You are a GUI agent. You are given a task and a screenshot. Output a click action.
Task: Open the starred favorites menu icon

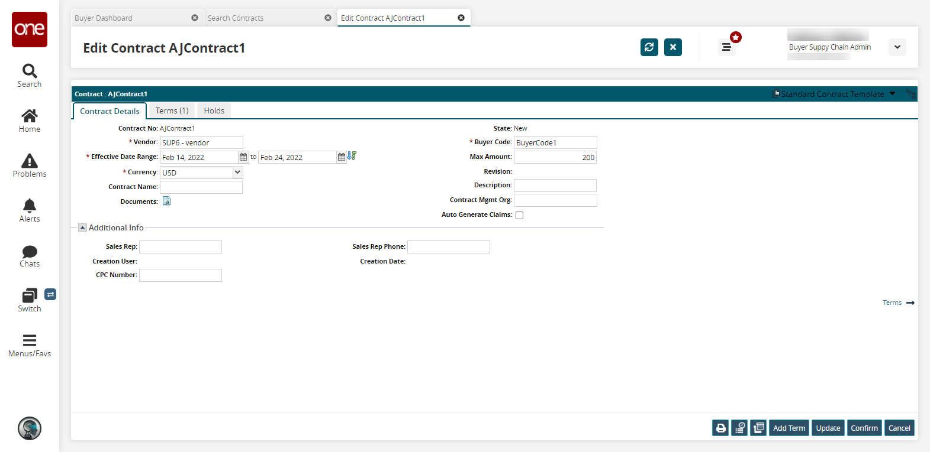(728, 47)
